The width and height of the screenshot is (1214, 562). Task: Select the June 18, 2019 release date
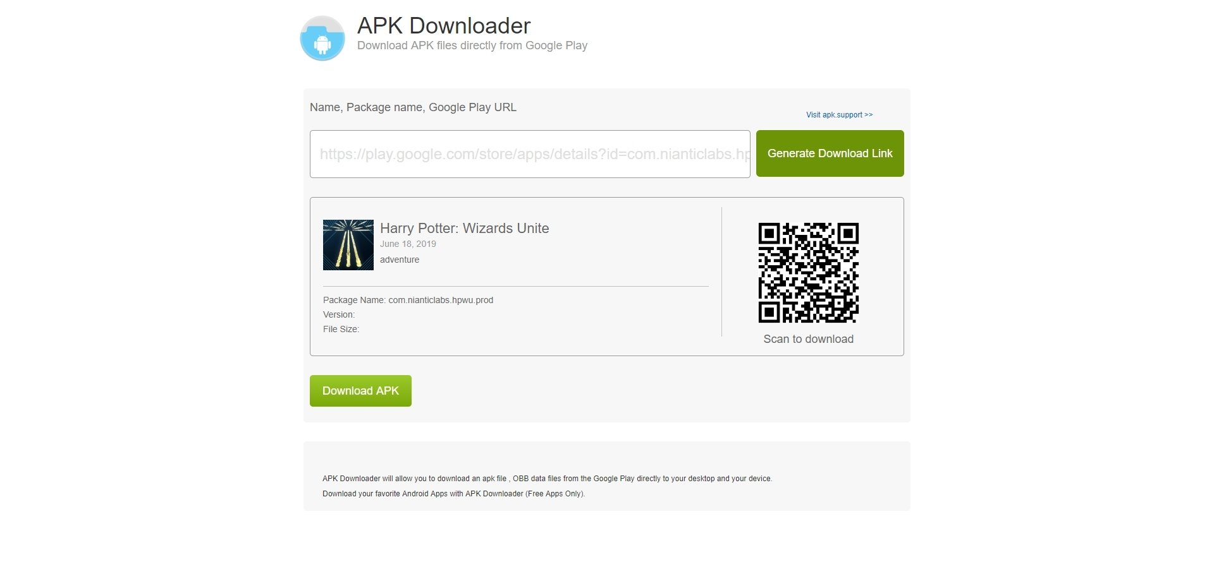tap(408, 244)
